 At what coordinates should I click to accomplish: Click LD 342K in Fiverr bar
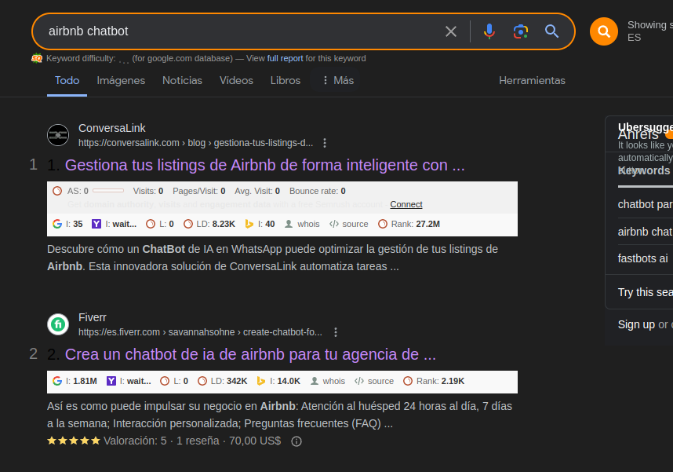coord(222,381)
